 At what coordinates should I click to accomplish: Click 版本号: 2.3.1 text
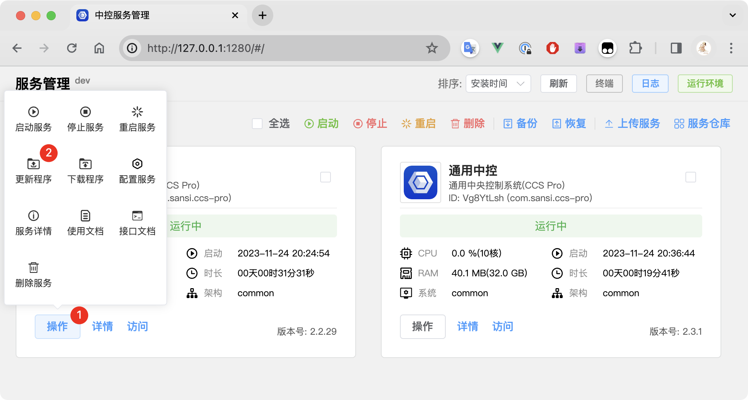[x=676, y=331]
